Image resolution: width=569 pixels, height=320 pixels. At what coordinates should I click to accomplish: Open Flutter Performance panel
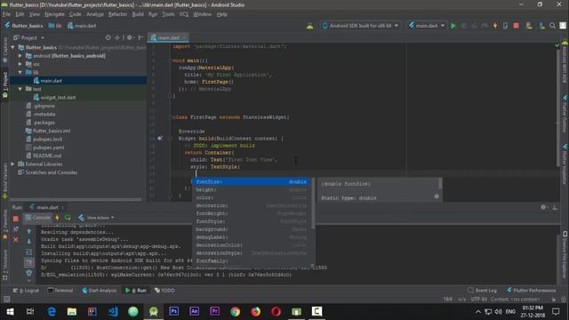532,291
